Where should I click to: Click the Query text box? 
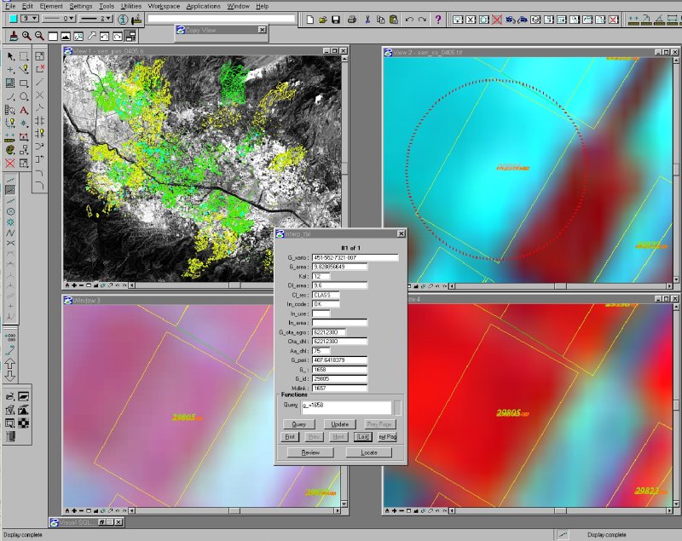344,407
